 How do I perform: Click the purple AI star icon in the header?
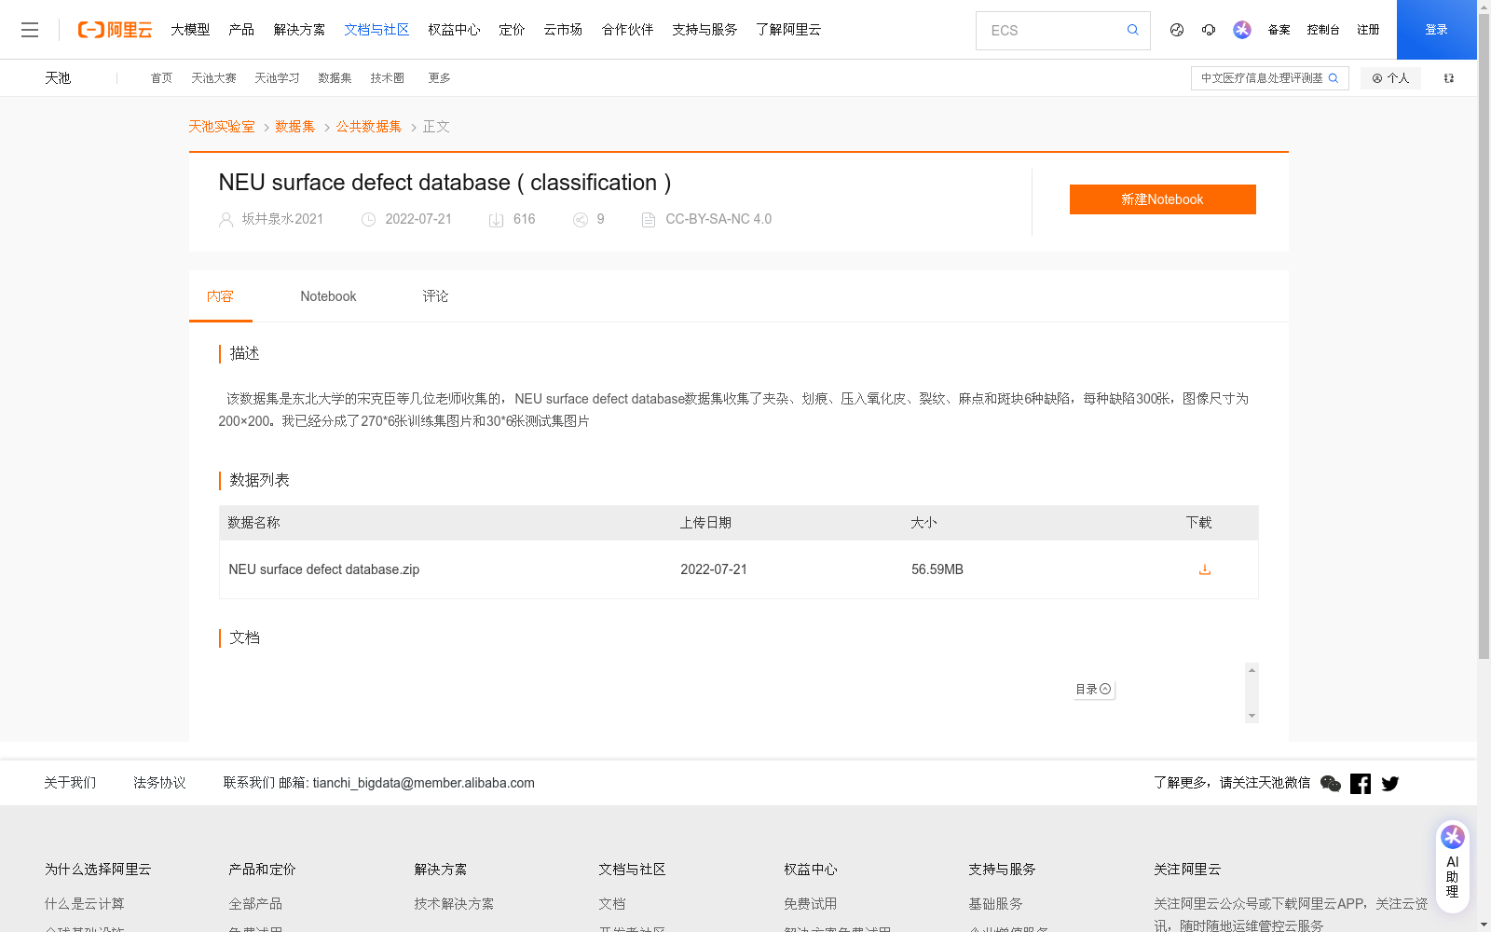click(x=1242, y=30)
